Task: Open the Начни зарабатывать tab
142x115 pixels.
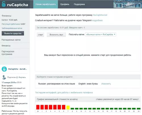Action: [x=45, y=4]
